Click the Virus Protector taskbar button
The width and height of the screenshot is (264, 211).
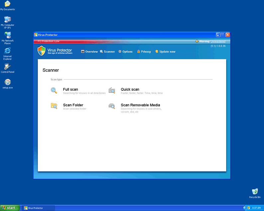[x=38, y=208]
